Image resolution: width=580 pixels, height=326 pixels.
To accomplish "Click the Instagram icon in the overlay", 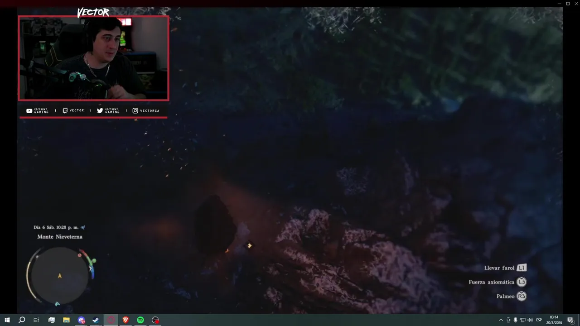I will [135, 110].
